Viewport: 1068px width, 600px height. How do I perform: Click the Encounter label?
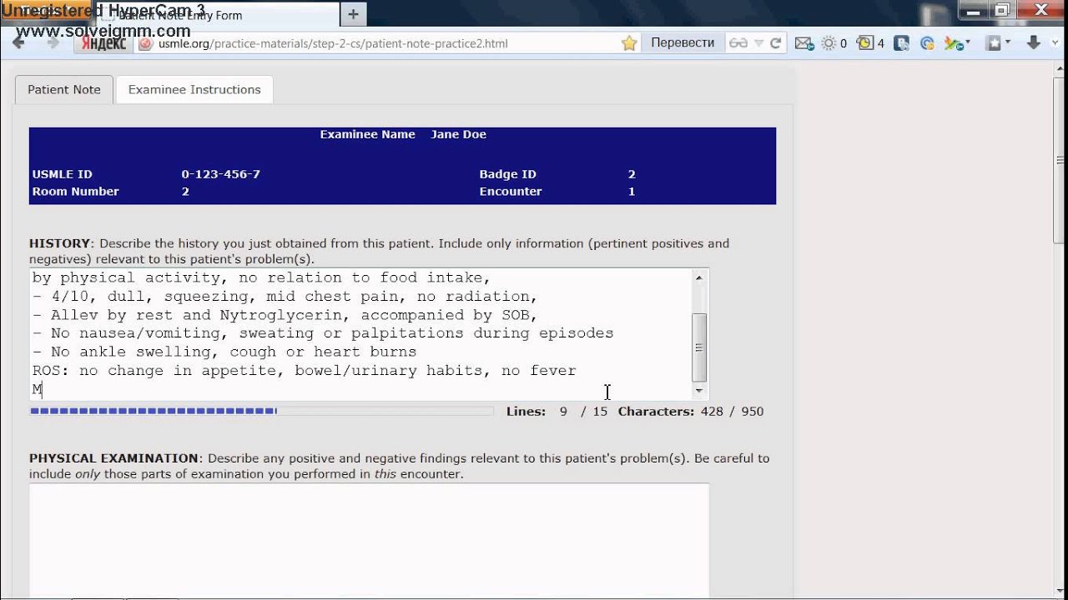[x=511, y=191]
